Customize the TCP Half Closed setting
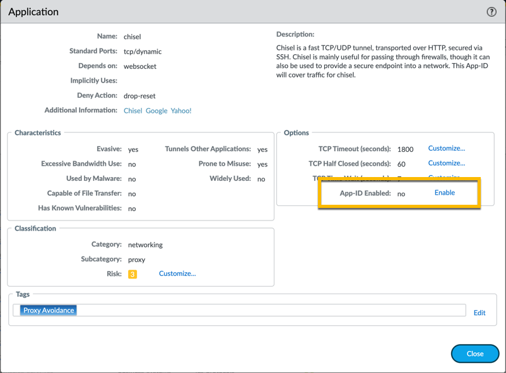 446,163
